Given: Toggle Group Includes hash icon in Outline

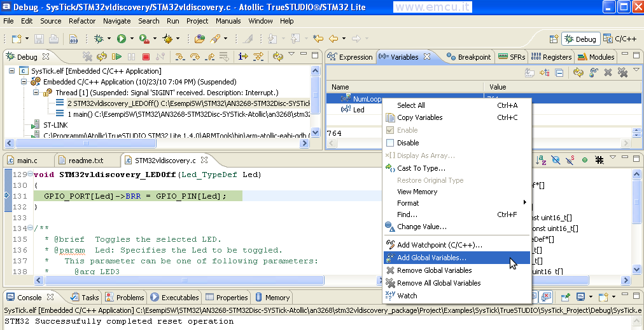Looking at the screenshot, I should (599, 160).
